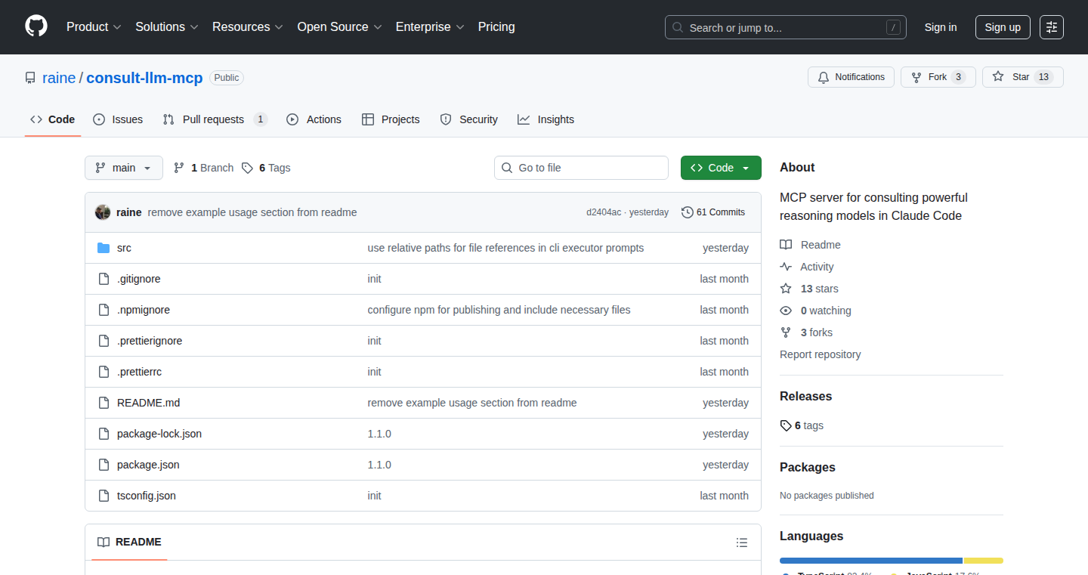Click the README.md file icon
1088x575 pixels.
[104, 403]
